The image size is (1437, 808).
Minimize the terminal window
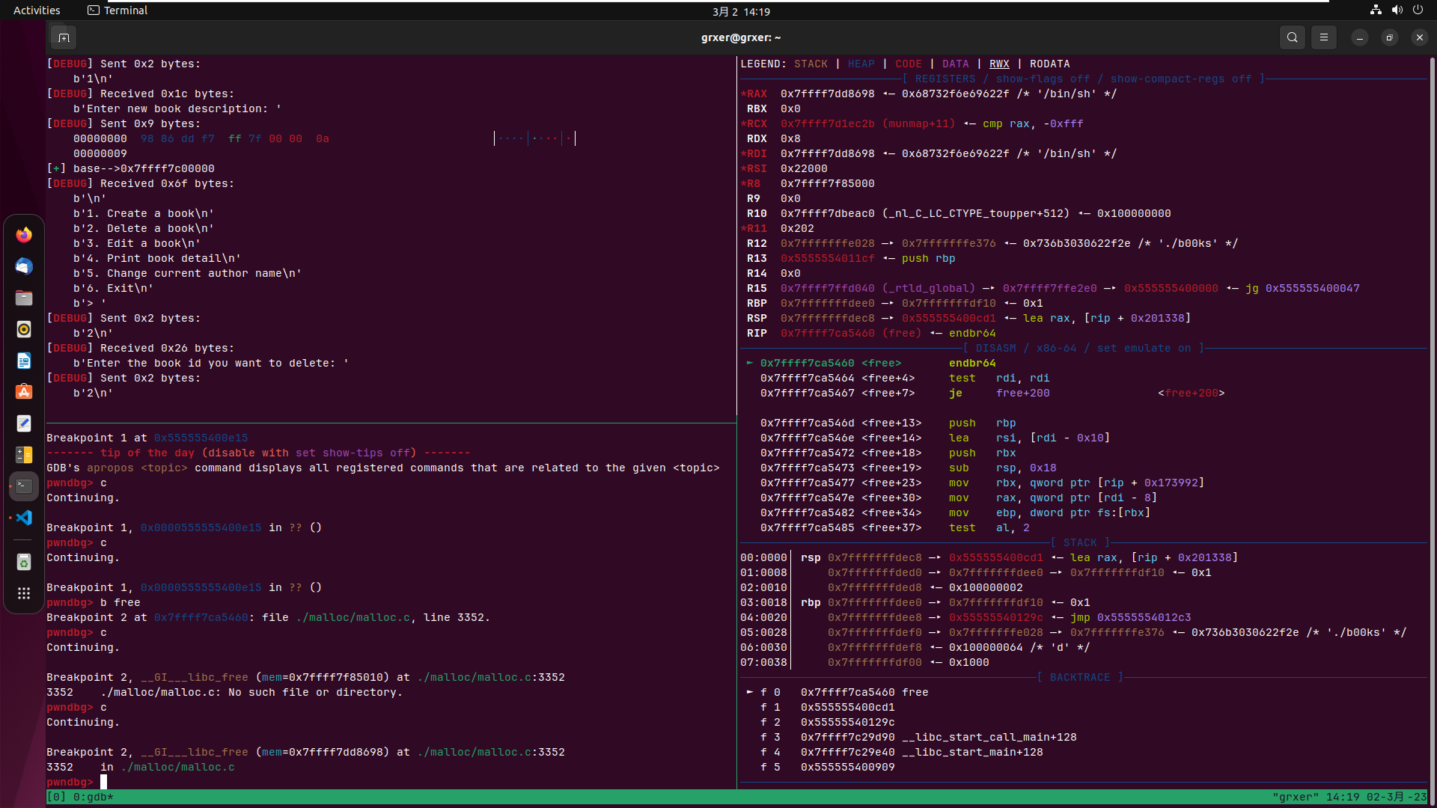(x=1360, y=37)
